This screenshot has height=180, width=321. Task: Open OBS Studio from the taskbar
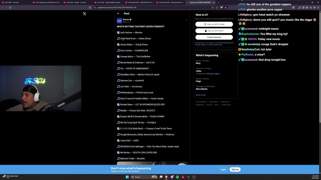(x=194, y=177)
